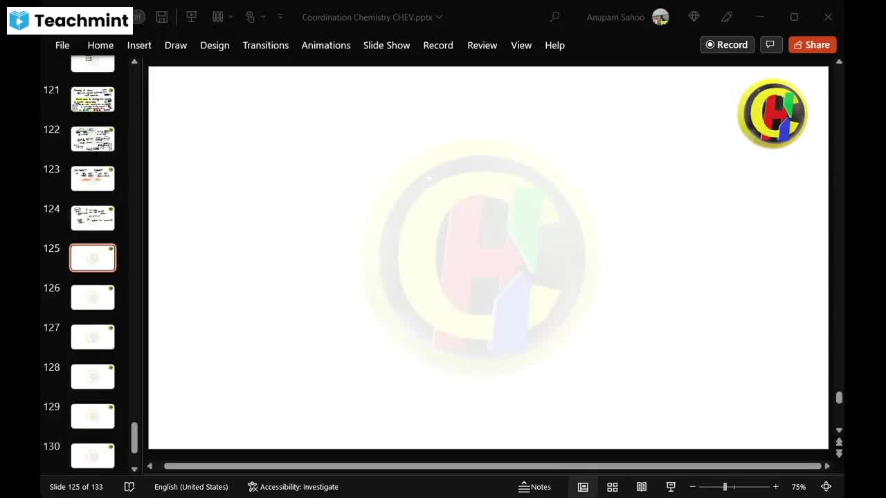Click the zoom slider handle in the status bar
The height and width of the screenshot is (498, 886).
(x=725, y=487)
